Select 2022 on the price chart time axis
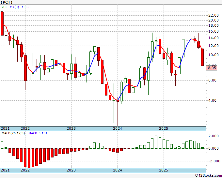The height and width of the screenshot is (178, 222). coord(25,128)
